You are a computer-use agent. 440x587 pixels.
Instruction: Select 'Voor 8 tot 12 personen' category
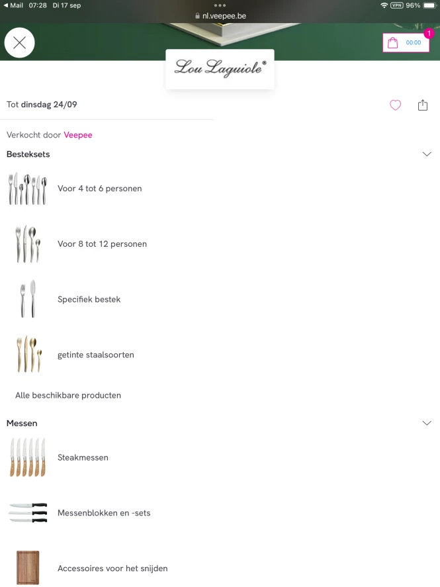click(x=102, y=244)
